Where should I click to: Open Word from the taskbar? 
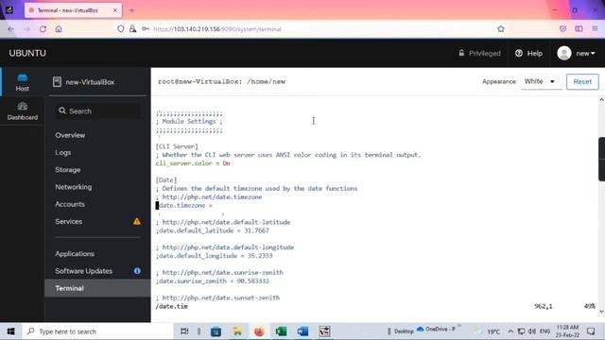302,331
